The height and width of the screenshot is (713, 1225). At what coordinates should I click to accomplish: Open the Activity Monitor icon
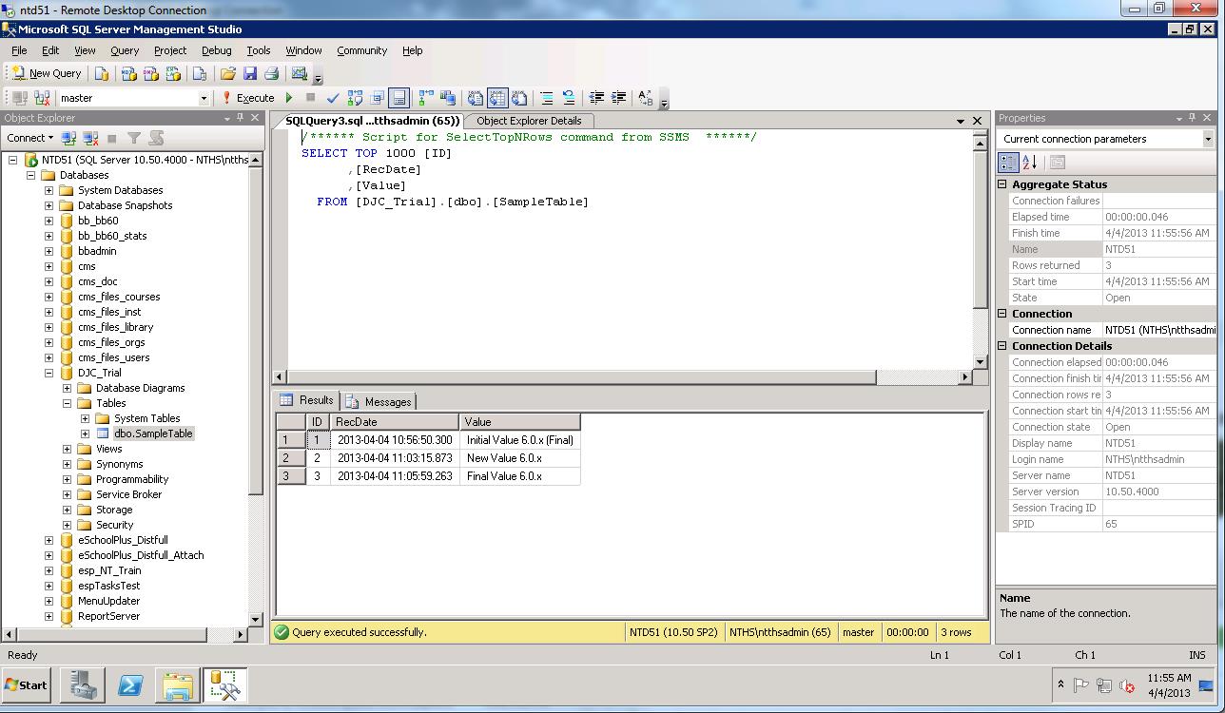[300, 73]
